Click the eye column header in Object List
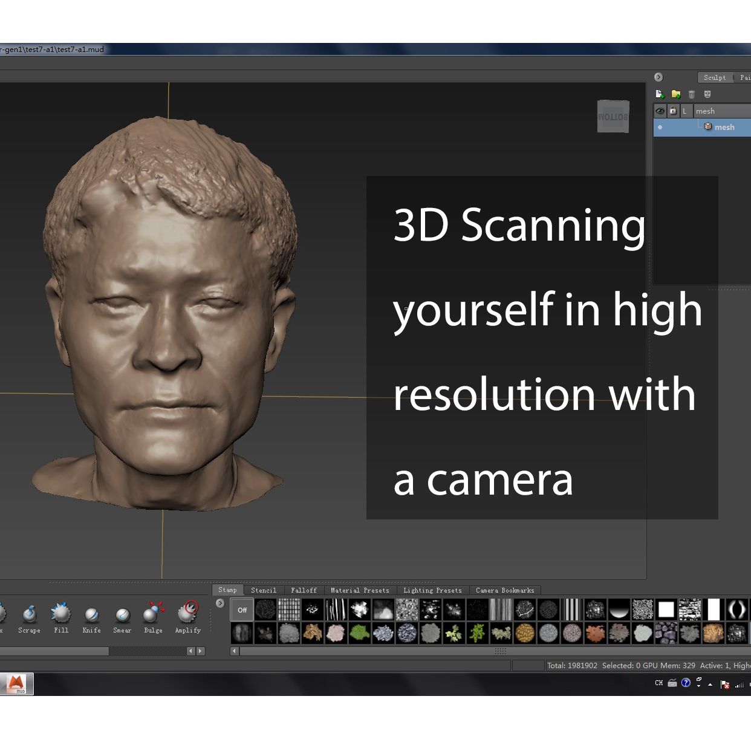 pyautogui.click(x=660, y=111)
